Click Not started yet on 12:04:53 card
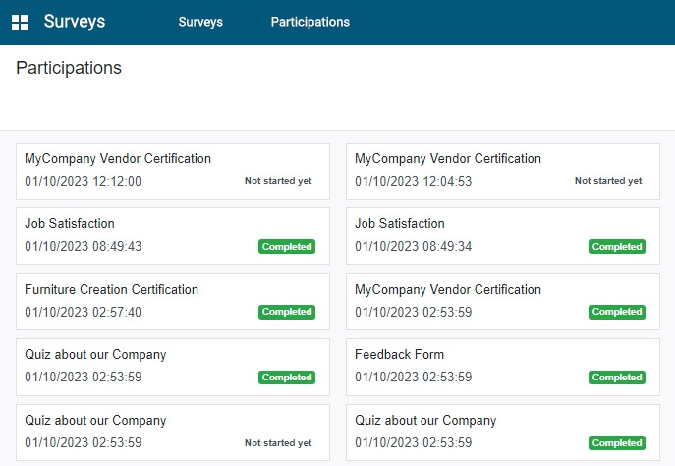Screen dimensions: 675x466 [x=608, y=181]
